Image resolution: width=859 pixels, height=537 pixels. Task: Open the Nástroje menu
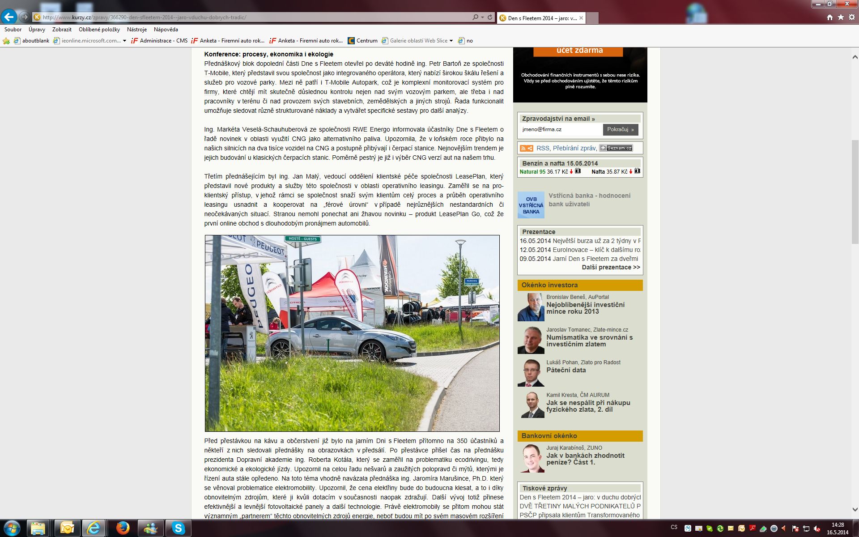pos(137,30)
